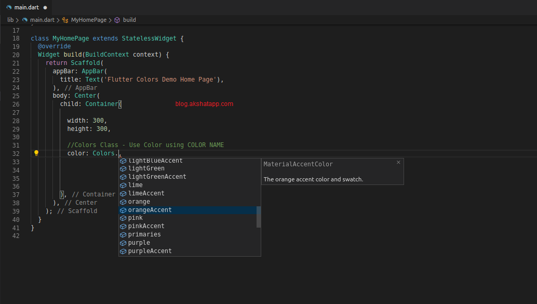Click the icon next to purpleAccent

[x=123, y=251]
